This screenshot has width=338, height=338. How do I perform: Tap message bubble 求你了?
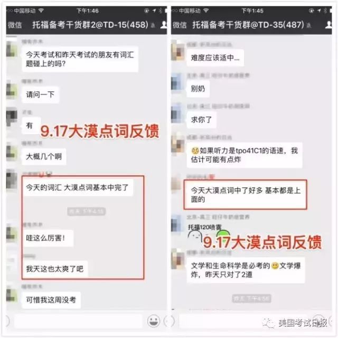(x=201, y=120)
